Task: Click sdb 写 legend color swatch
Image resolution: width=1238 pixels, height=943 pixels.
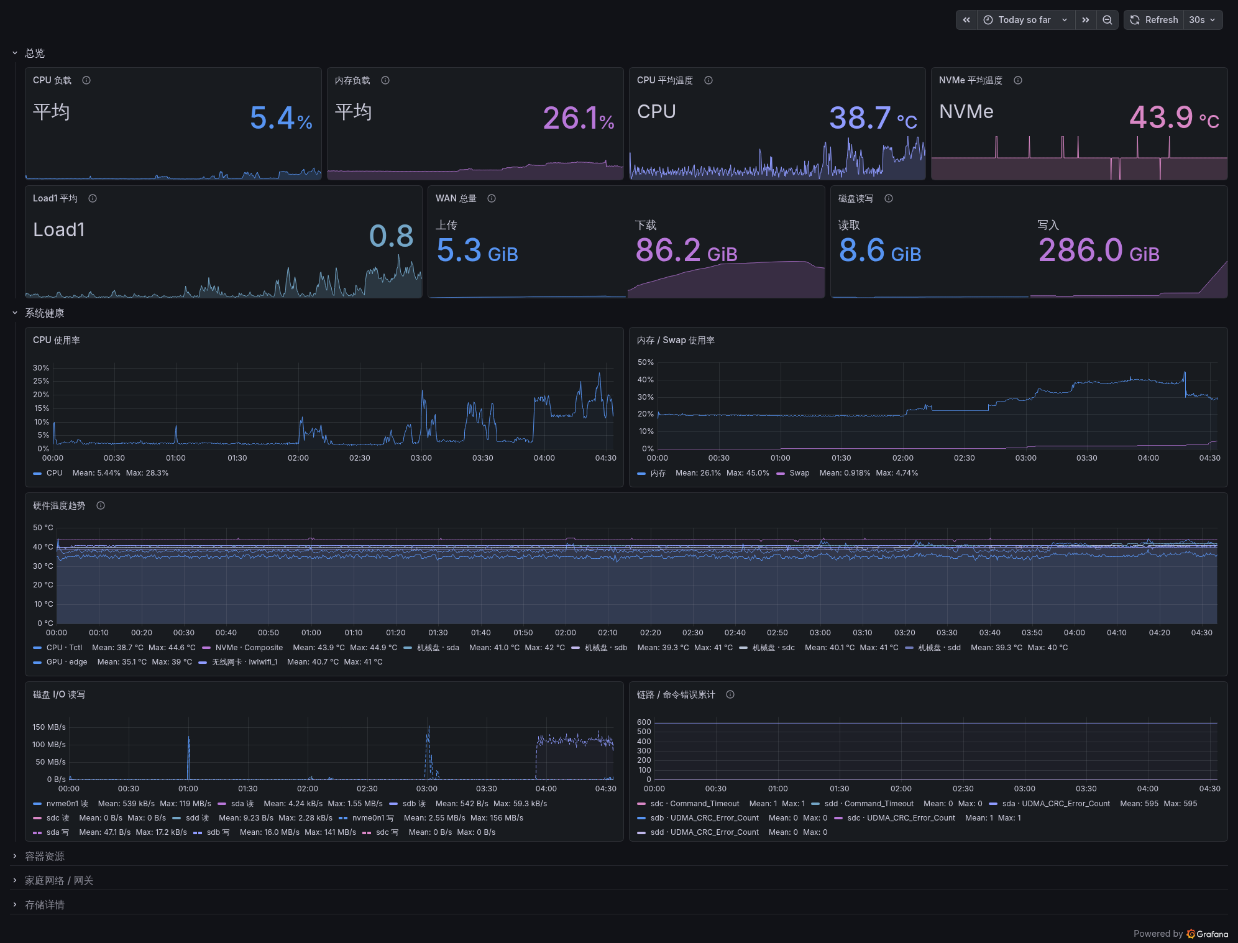Action: pyautogui.click(x=198, y=832)
